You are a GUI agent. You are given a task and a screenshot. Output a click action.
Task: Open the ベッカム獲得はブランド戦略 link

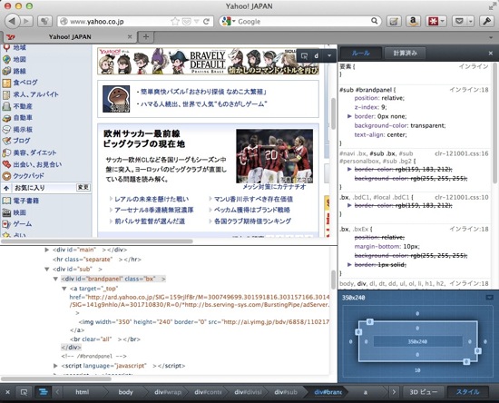[252, 210]
